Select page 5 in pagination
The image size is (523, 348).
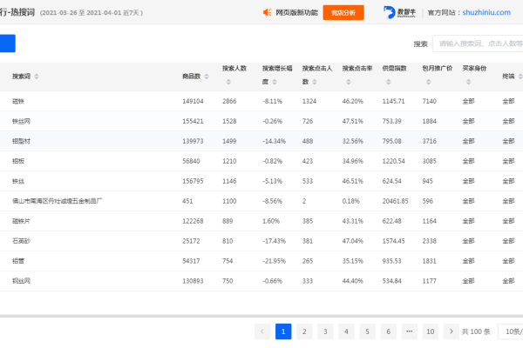367,331
